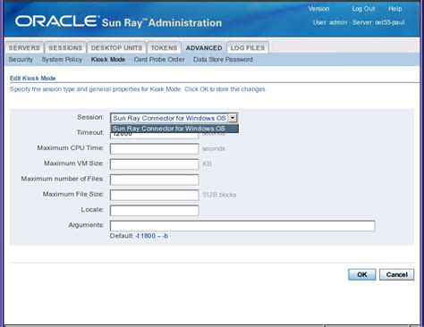This screenshot has height=327, width=424.
Task: Click the Edit Kiosk Mode heading
Action: click(33, 79)
